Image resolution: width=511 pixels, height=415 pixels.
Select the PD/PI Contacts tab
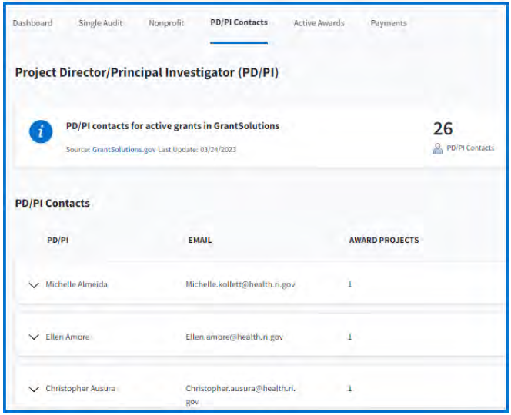click(x=239, y=22)
